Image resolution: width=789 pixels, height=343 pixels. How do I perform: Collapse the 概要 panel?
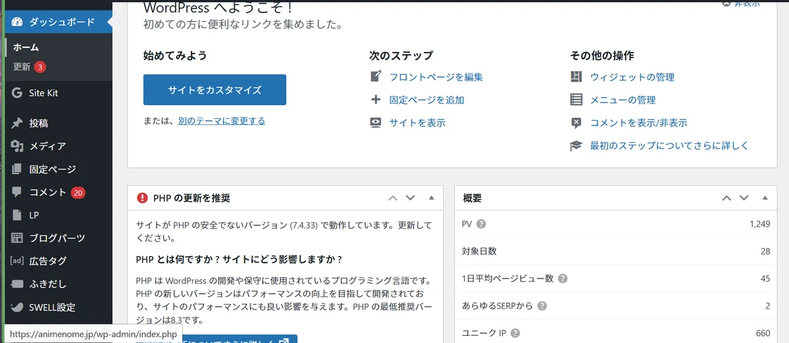(x=765, y=198)
